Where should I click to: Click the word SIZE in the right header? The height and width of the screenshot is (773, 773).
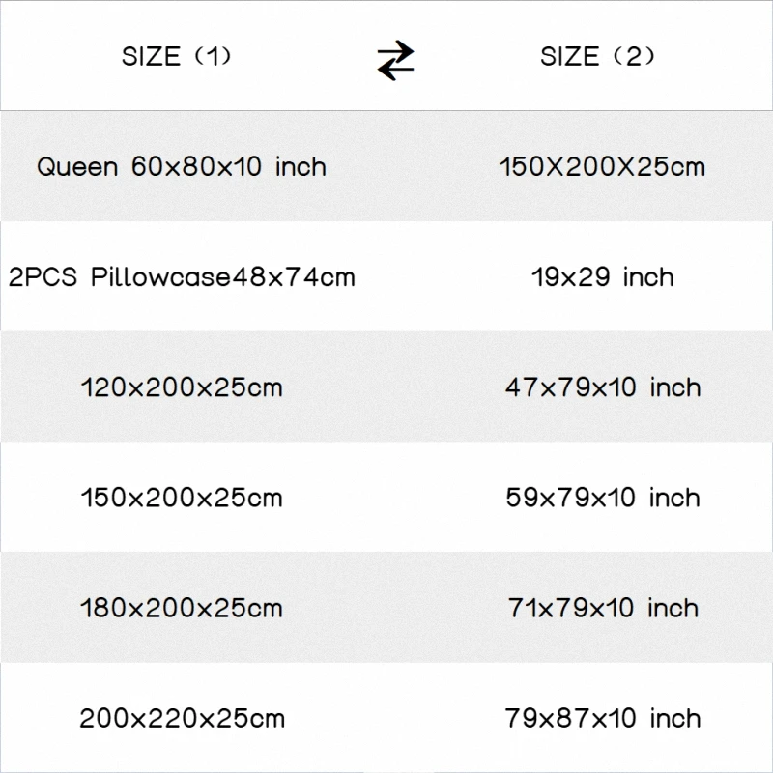point(569,57)
